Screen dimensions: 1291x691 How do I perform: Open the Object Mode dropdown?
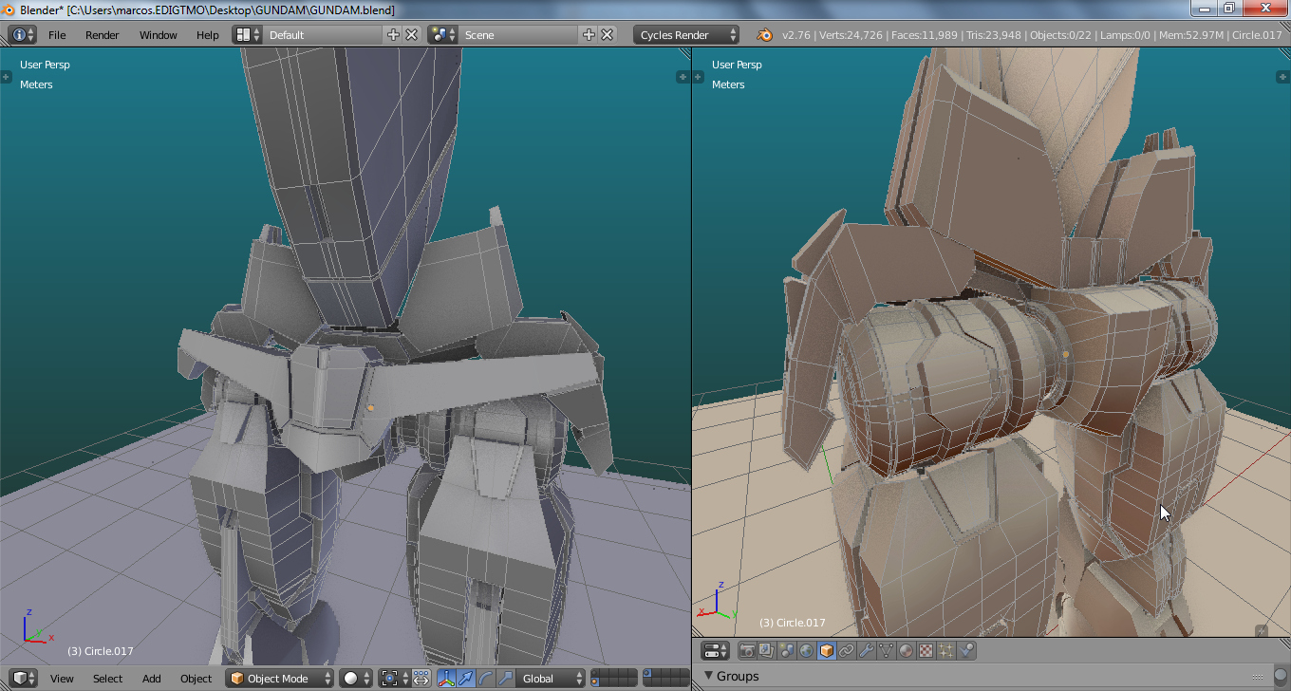(280, 679)
